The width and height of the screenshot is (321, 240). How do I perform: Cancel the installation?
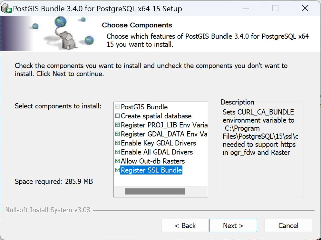pyautogui.click(x=288, y=225)
